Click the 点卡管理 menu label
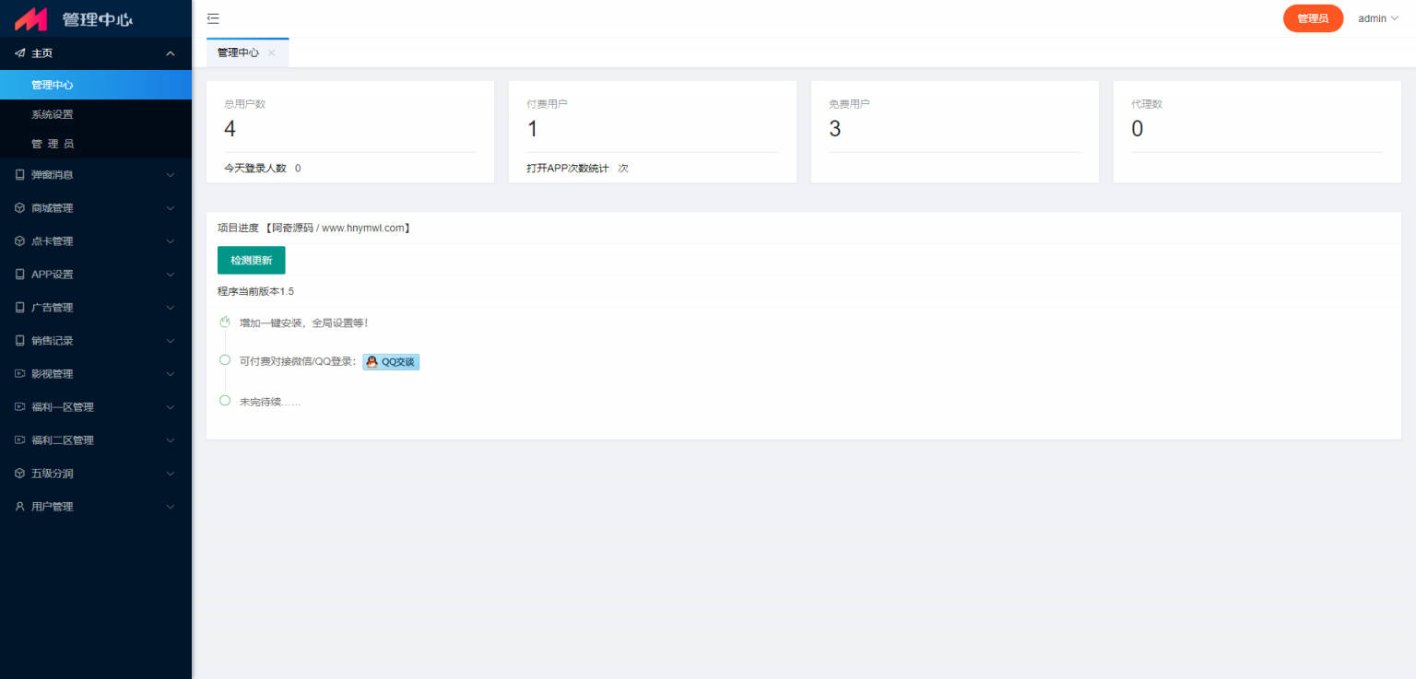Viewport: 1416px width, 679px height. click(53, 241)
